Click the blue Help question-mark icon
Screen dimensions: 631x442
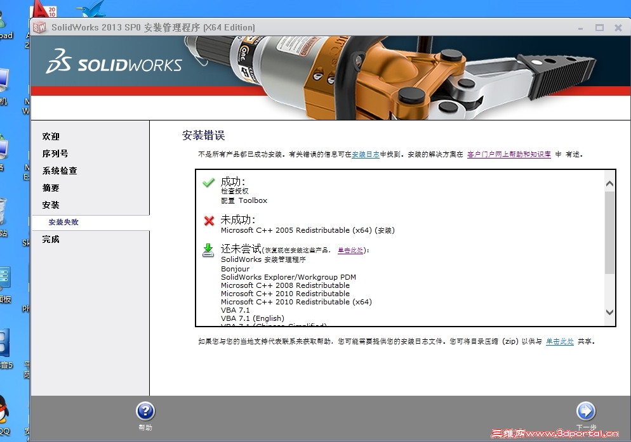coord(145,411)
